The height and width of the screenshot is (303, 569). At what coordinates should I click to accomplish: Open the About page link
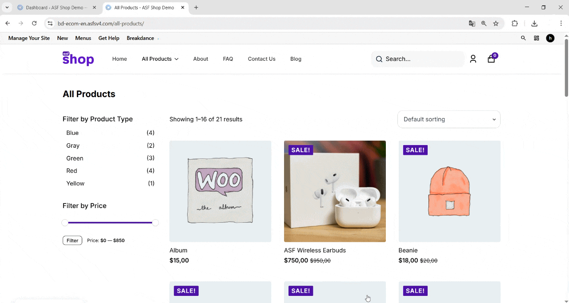point(200,59)
